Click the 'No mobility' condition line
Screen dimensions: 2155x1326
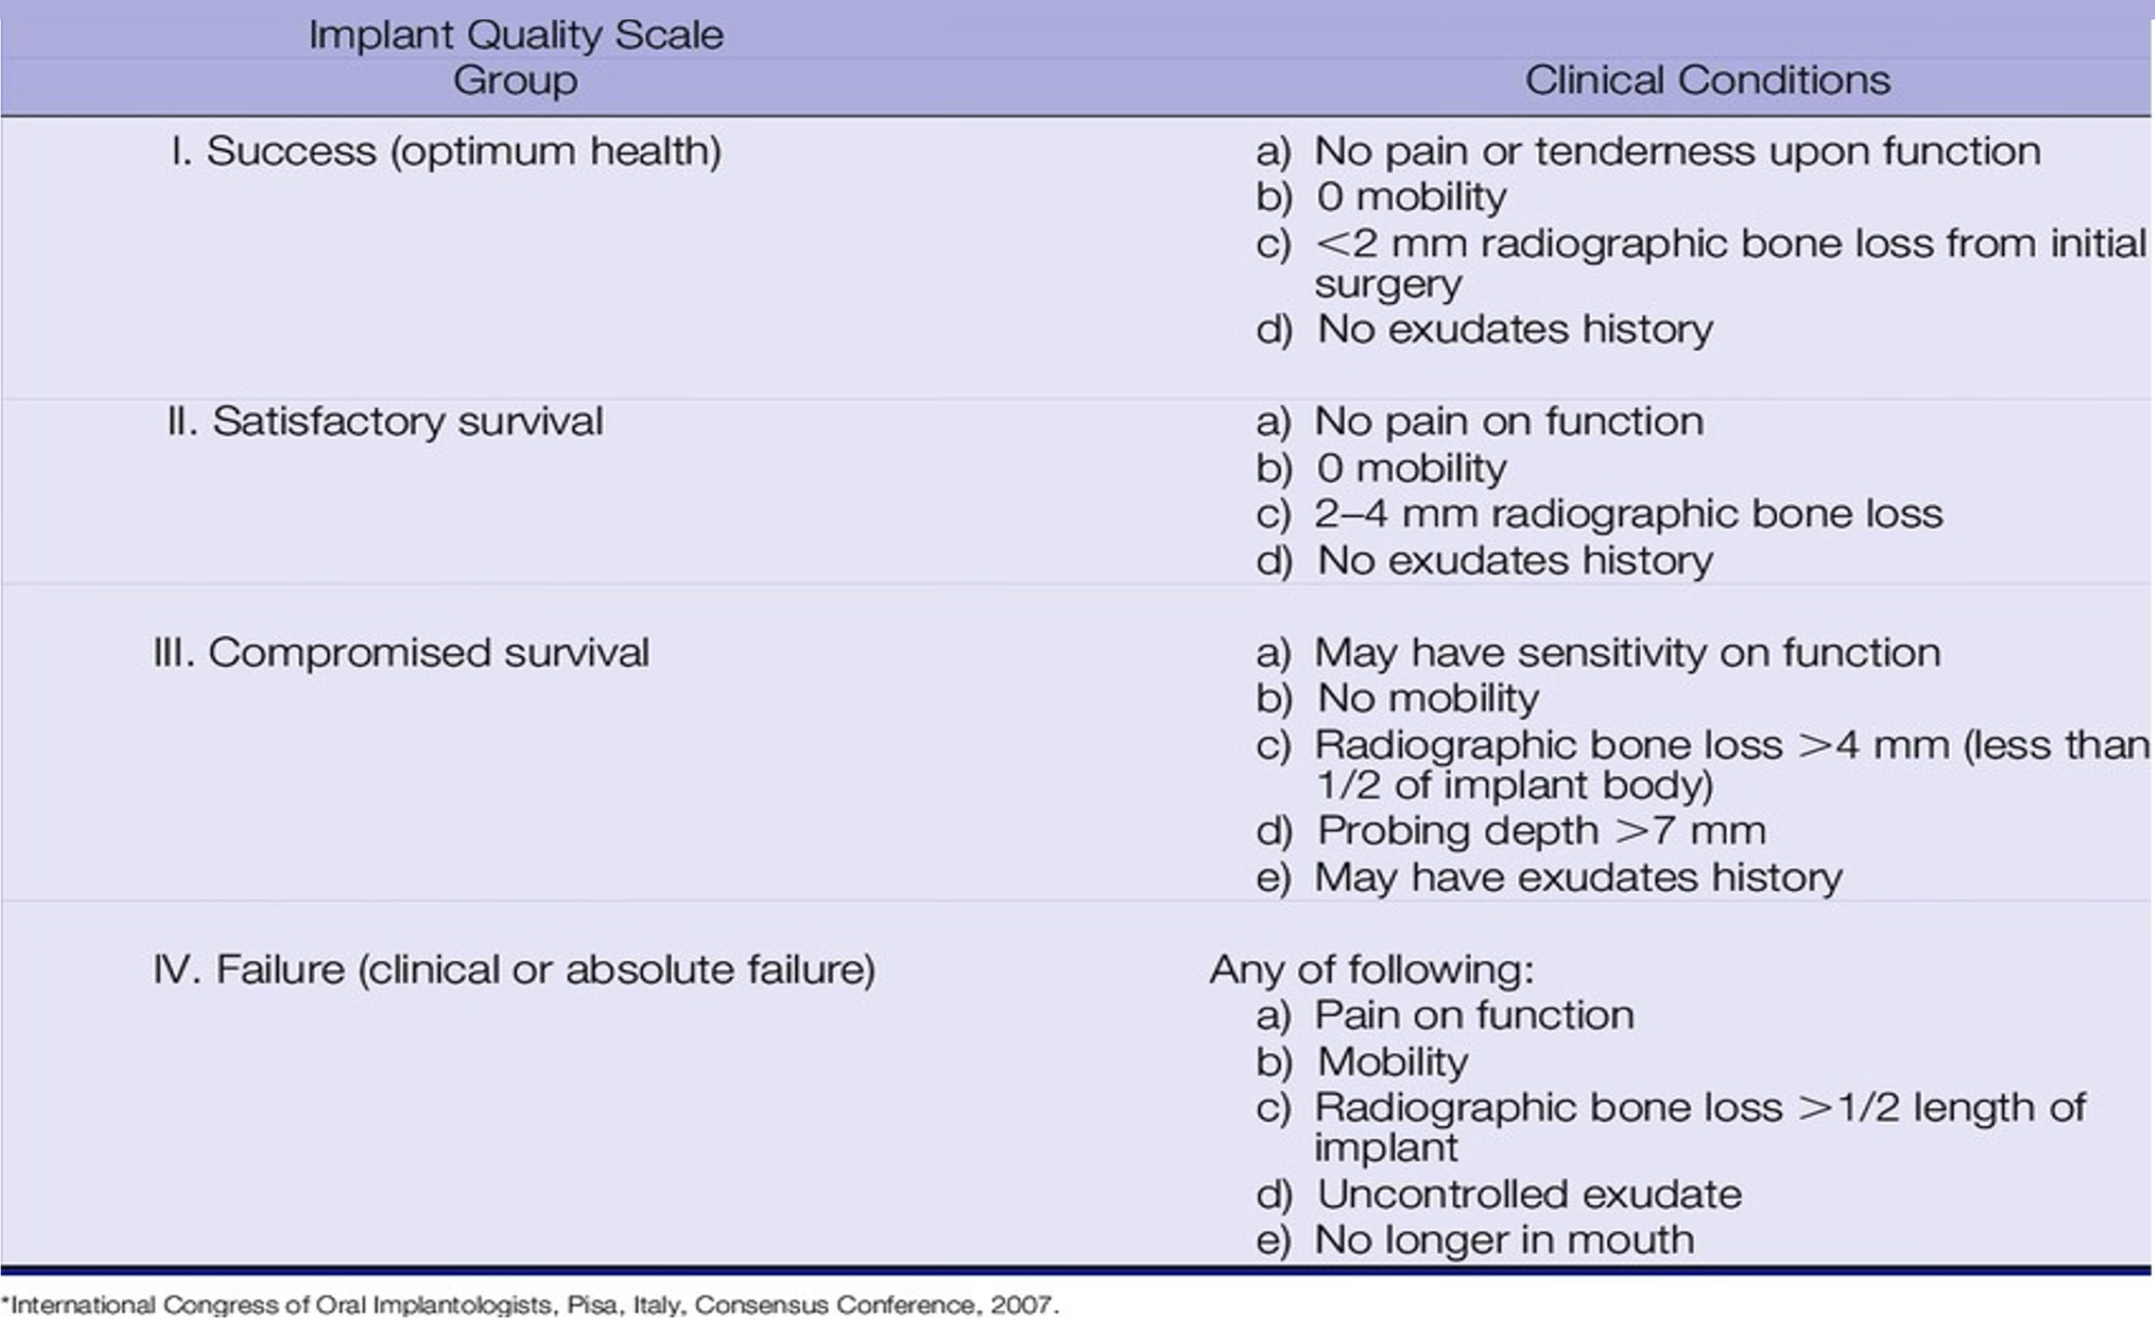(1427, 698)
